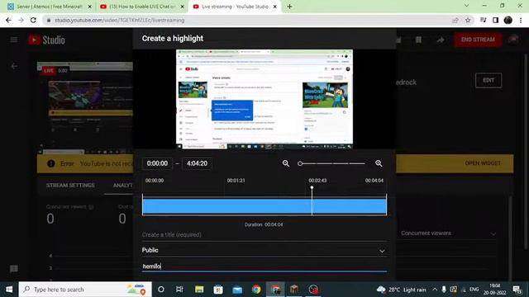
Task: Click the bookmark icon beside the share arrow
Action: pyautogui.click(x=418, y=40)
